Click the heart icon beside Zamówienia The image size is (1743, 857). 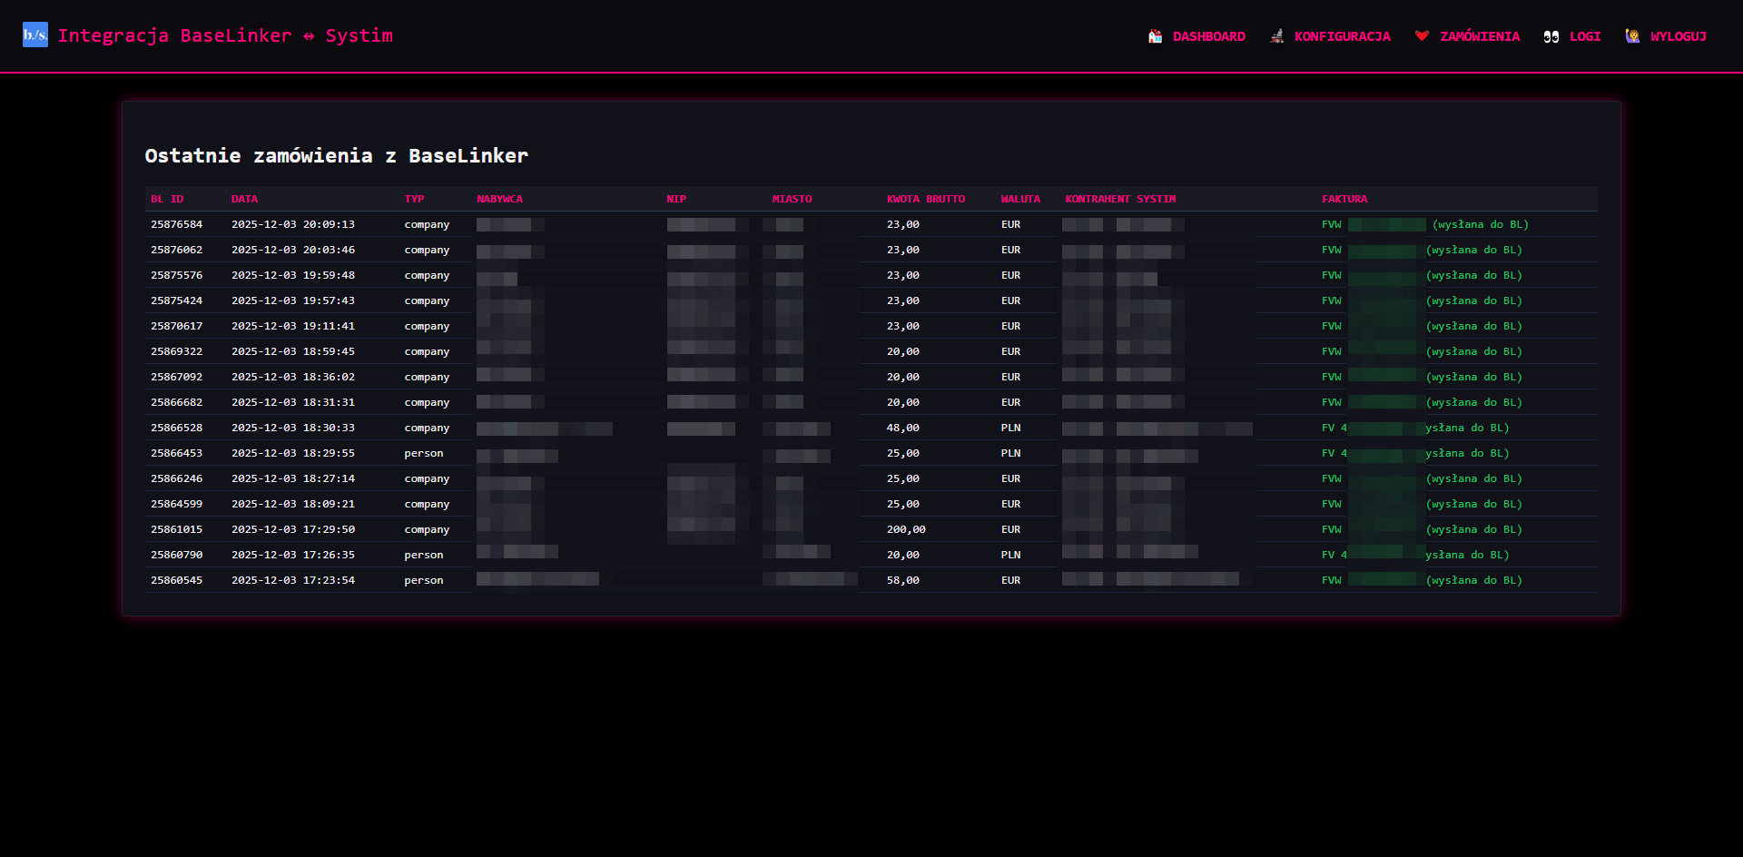pos(1422,36)
